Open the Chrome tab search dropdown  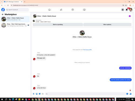tap(2, 2)
